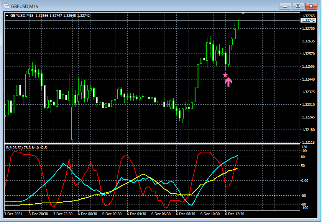Click the current price label 1.32742

click(308, 21)
